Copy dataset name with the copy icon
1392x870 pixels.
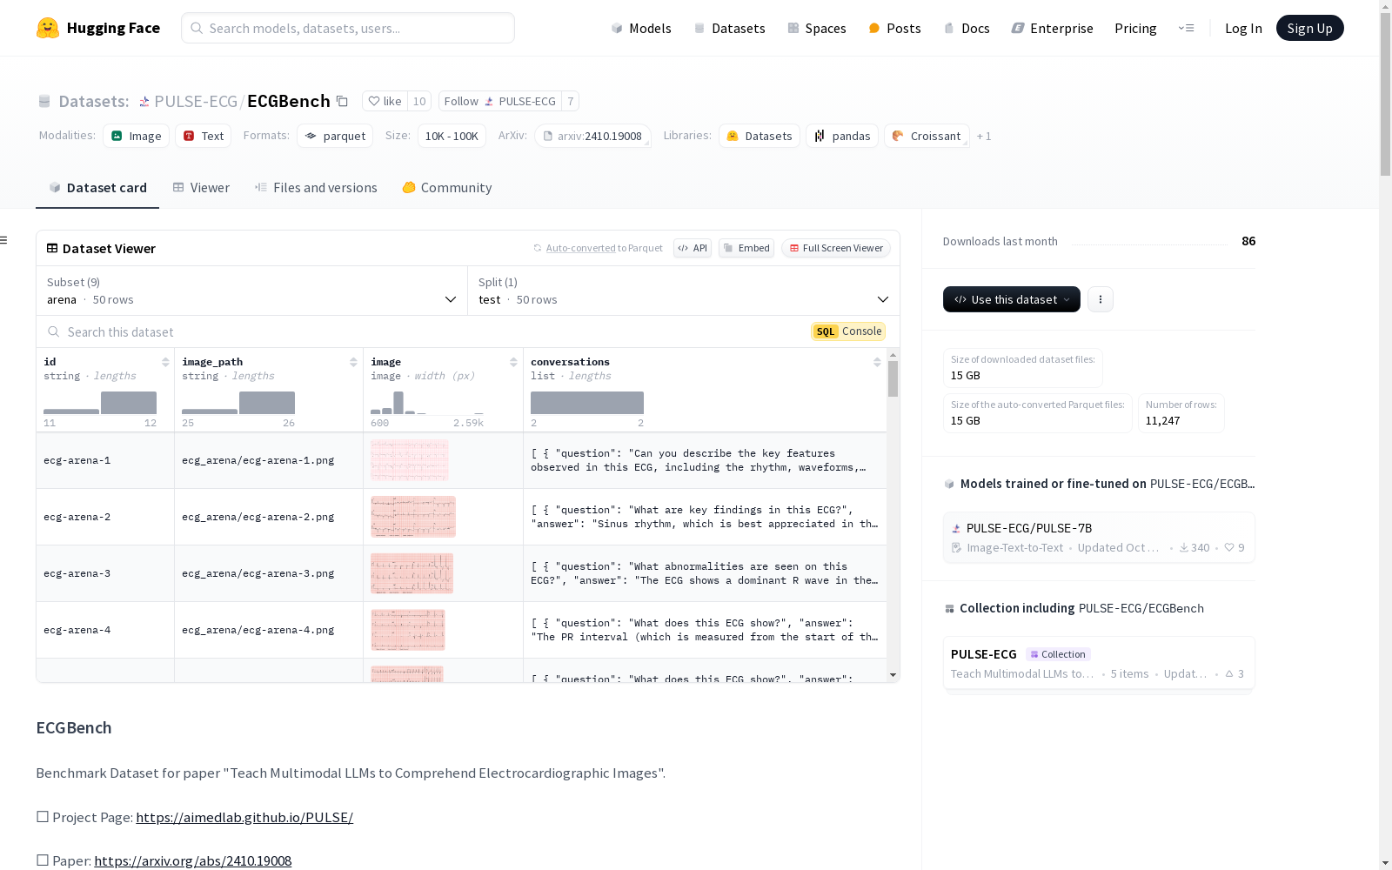pyautogui.click(x=342, y=102)
